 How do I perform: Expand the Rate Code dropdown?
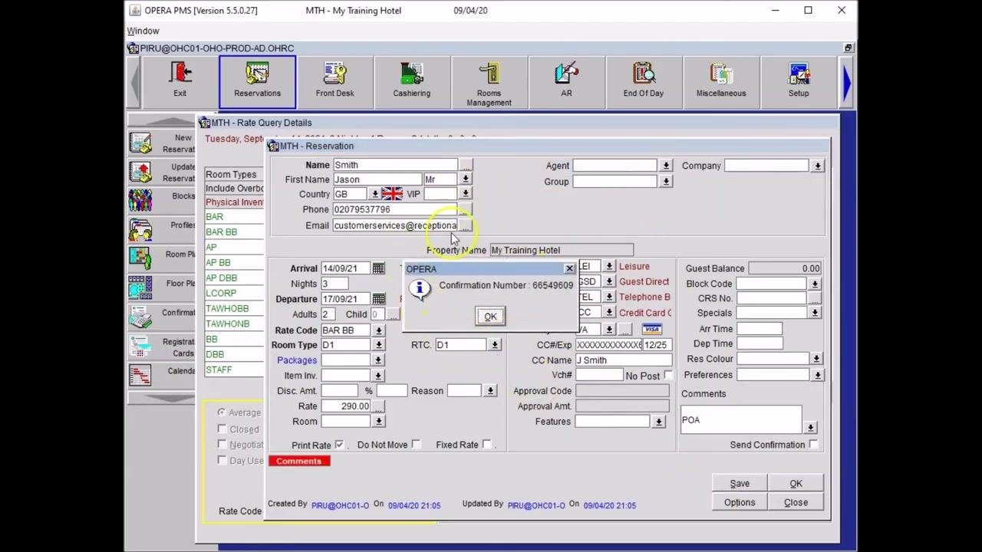(378, 330)
